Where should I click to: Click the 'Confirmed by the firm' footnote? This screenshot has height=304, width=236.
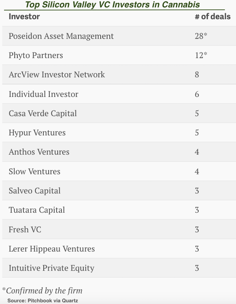(x=42, y=291)
